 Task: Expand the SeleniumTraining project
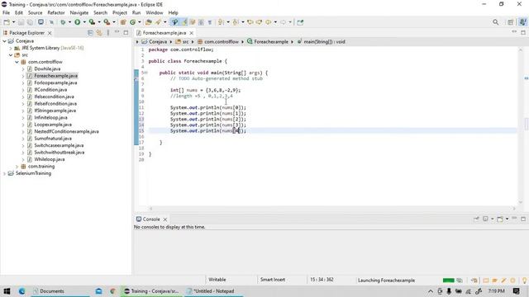pos(4,173)
